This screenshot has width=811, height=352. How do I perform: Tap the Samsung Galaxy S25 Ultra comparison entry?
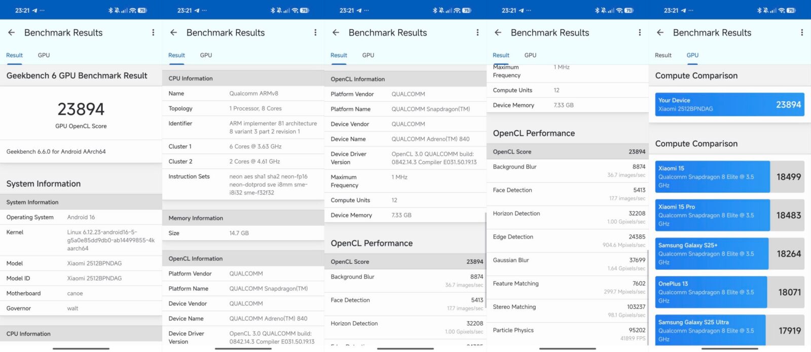[x=729, y=331]
